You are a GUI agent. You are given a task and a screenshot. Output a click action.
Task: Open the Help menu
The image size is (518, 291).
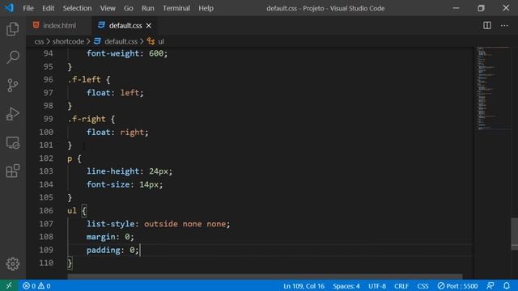click(x=206, y=8)
